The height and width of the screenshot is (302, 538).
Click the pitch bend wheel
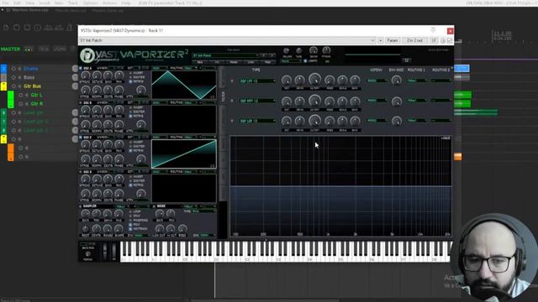[105, 252]
